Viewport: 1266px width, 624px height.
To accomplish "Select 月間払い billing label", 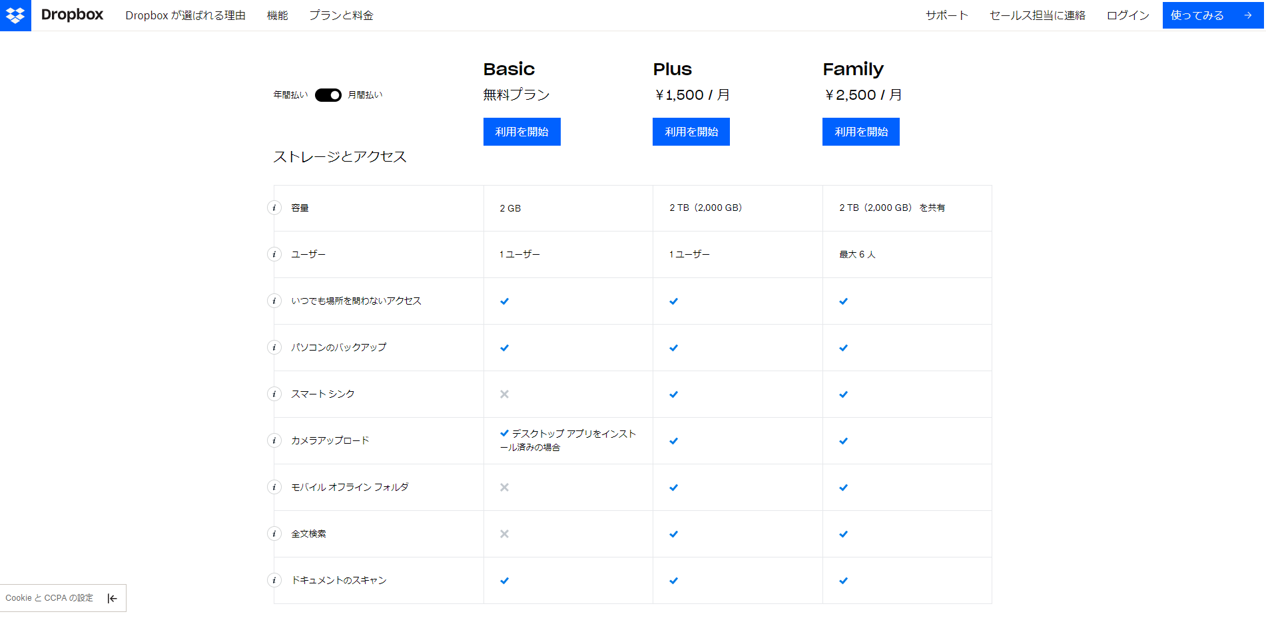I will pos(365,95).
